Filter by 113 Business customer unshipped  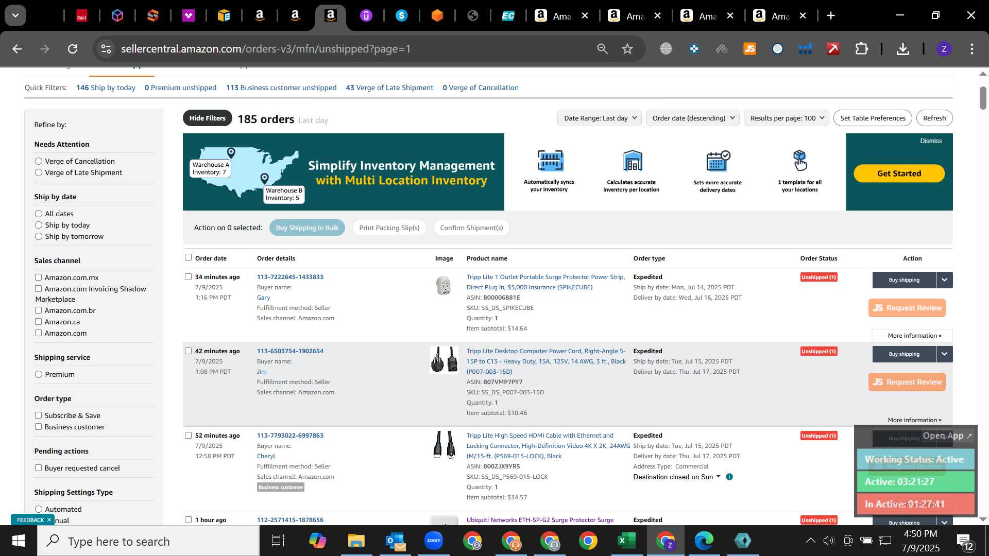(x=281, y=88)
